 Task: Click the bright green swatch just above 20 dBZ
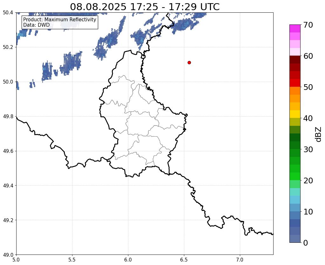coord(295,176)
